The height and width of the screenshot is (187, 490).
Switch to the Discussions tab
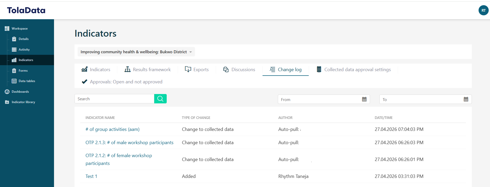239,70
